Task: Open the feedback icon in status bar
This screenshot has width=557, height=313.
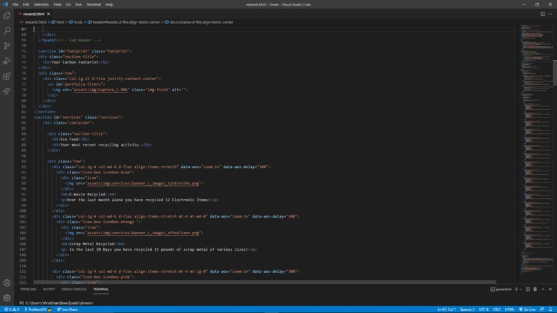Action: pos(542,310)
